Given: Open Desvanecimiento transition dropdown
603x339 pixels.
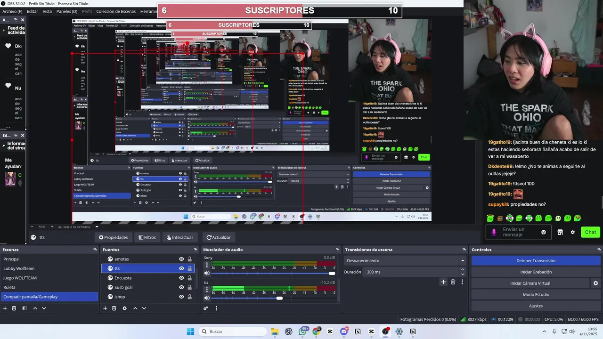Looking at the screenshot, I should click(x=405, y=261).
